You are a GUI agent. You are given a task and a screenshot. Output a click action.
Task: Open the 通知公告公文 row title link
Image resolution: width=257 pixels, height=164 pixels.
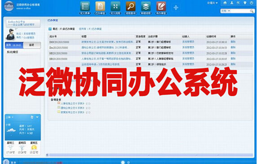click(x=105, y=47)
